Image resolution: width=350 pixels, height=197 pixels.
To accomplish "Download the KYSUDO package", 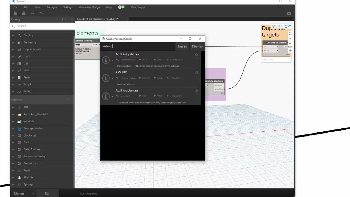I will click(x=106, y=78).
